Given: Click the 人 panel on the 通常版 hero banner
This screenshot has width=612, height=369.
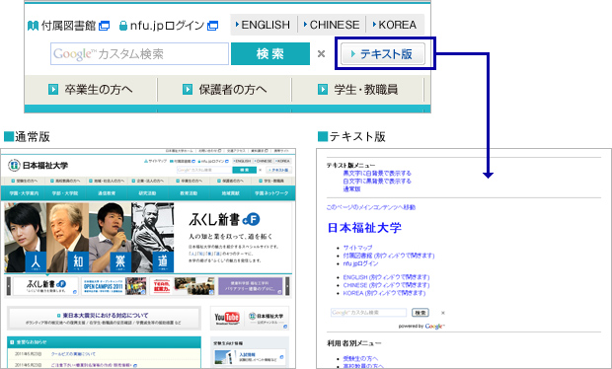Looking at the screenshot, I should (26, 237).
